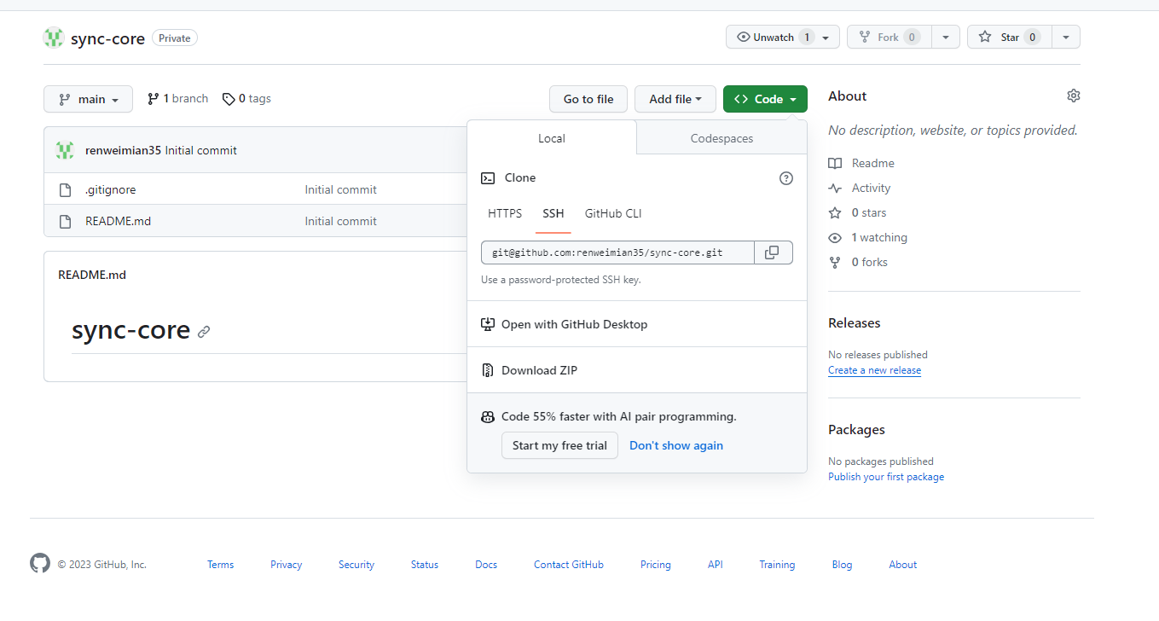Click the README.md file icon in list
1159x621 pixels.
pyautogui.click(x=65, y=222)
